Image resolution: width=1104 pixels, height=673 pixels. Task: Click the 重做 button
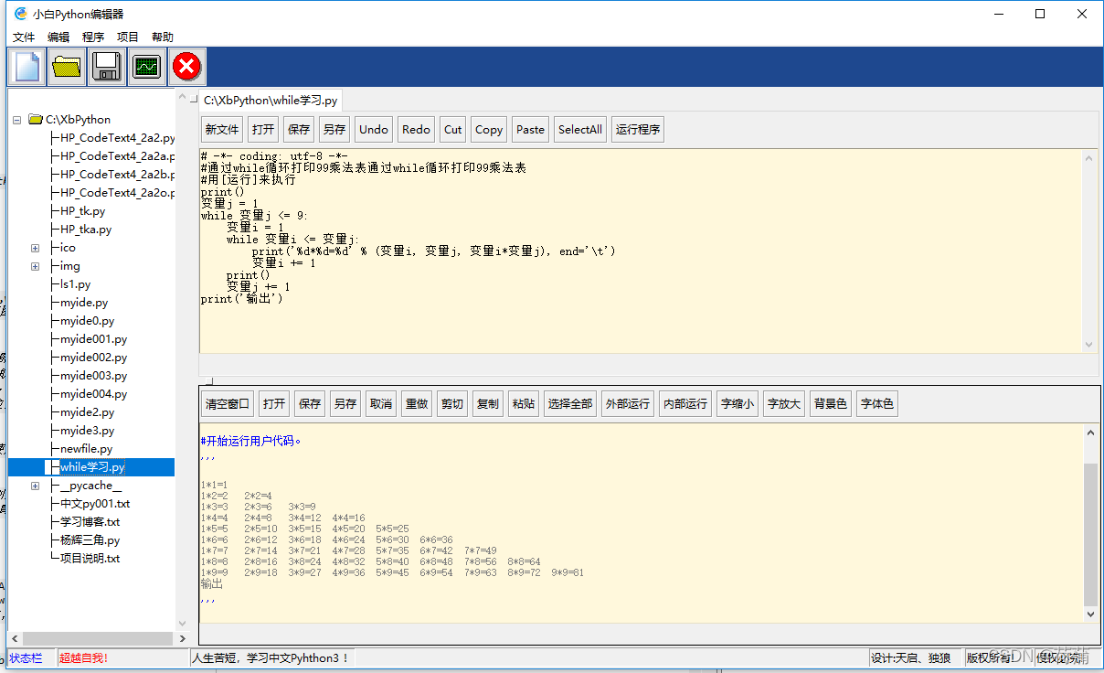[417, 403]
